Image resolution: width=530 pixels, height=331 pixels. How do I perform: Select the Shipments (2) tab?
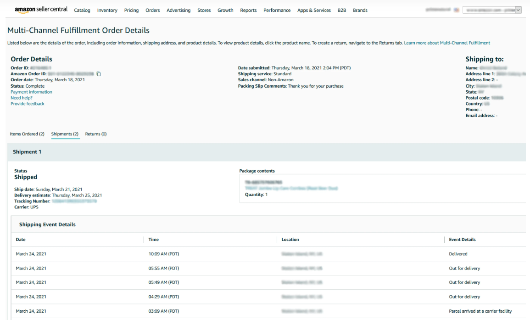pyautogui.click(x=65, y=134)
